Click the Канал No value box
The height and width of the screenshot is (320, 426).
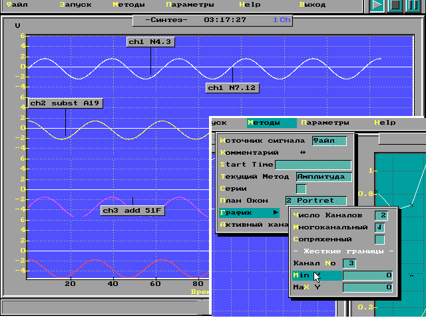tap(349, 263)
